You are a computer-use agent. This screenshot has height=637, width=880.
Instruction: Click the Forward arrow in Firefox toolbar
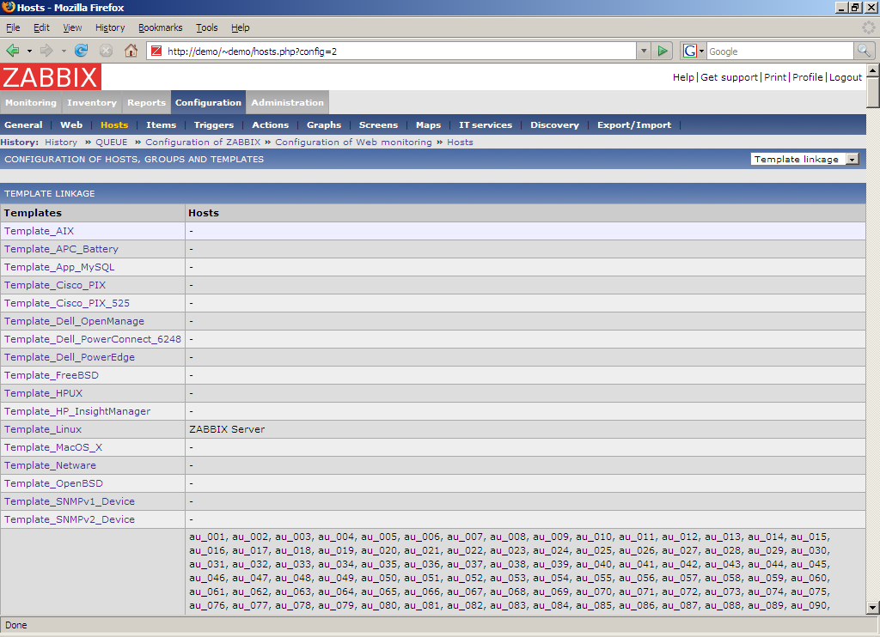pos(46,51)
